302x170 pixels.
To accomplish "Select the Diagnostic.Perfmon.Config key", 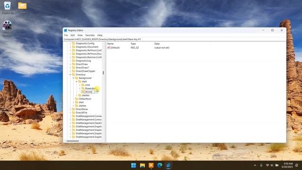I will 89,50.
